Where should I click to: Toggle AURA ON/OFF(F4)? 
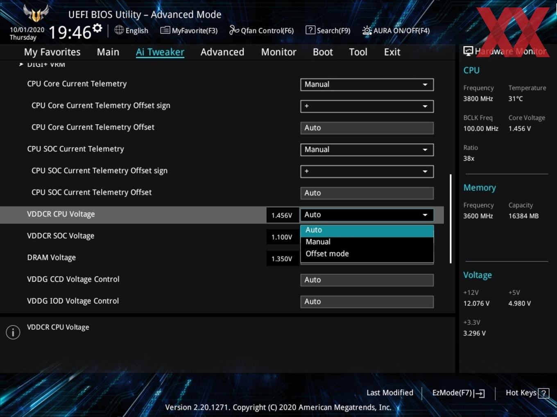coord(396,30)
